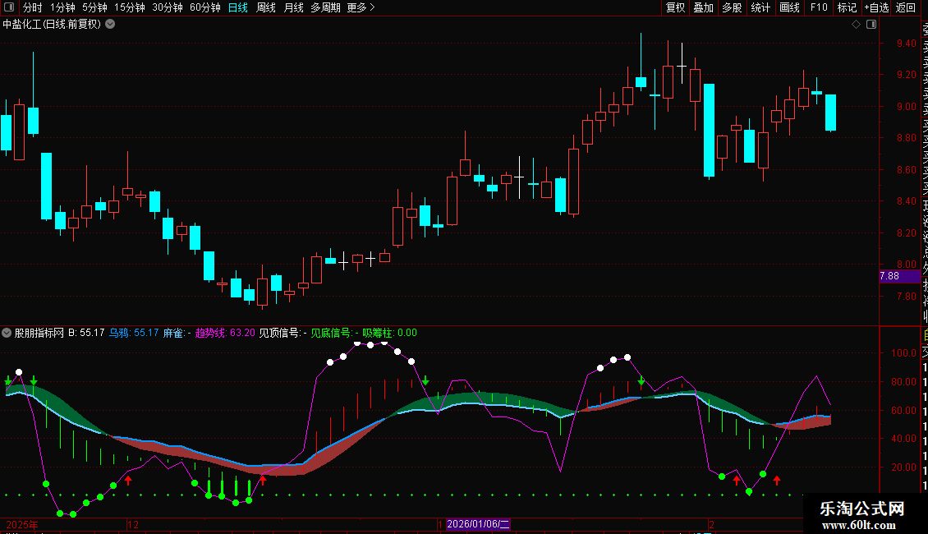The height and width of the screenshot is (534, 928).
Task: Click the 2025年 timeline label
Action: coord(22,524)
